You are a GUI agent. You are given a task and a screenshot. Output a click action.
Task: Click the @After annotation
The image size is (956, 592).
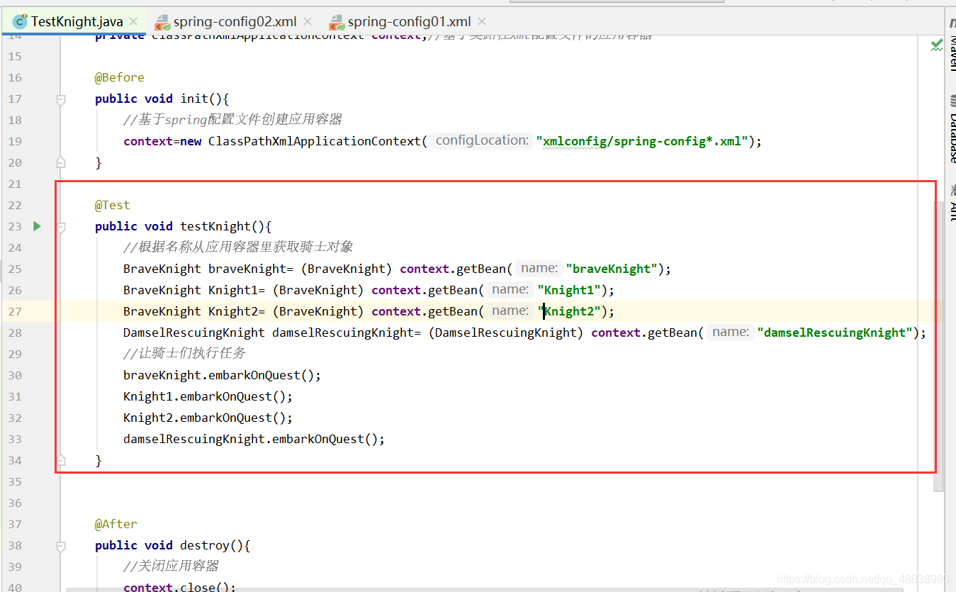(116, 524)
